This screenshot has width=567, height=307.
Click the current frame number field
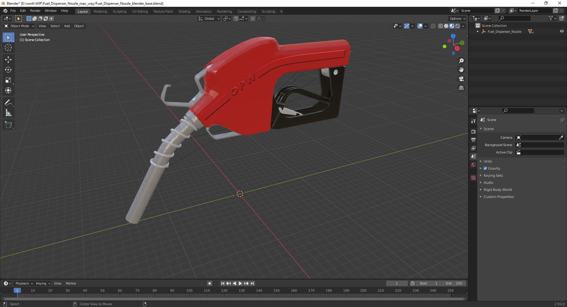tap(397, 283)
